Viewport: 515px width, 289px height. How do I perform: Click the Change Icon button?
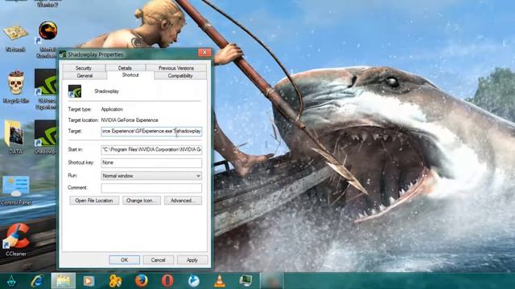pos(142,201)
